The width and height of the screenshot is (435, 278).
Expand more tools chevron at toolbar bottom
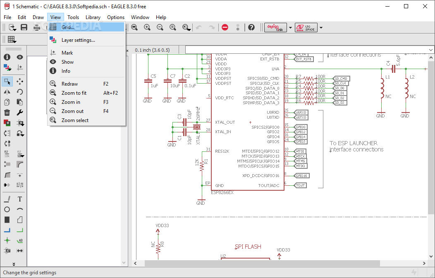point(14,264)
